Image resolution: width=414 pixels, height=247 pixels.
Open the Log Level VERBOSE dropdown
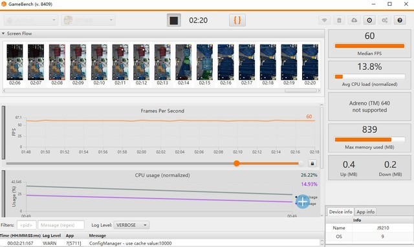coord(131,225)
